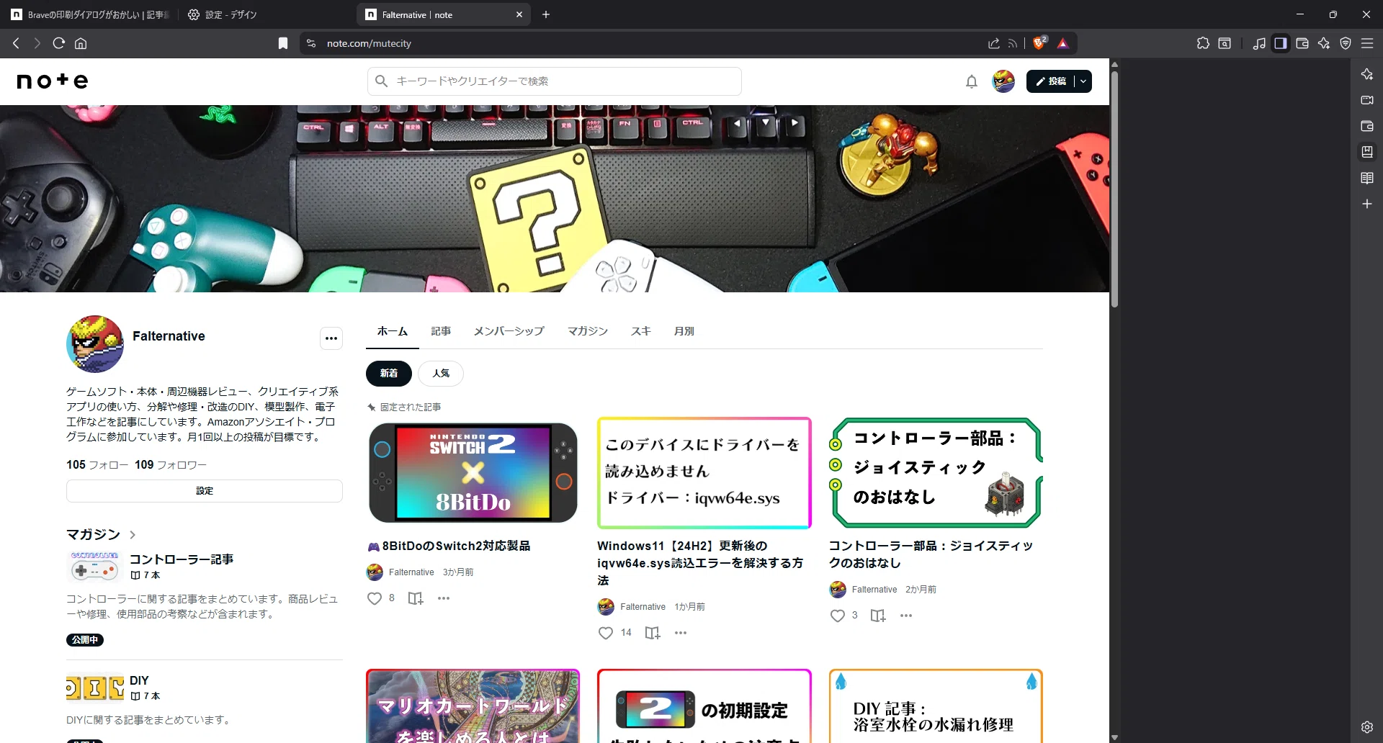Like the Windows11 iqvw64e.sys article
1383x743 pixels.
coord(606,633)
